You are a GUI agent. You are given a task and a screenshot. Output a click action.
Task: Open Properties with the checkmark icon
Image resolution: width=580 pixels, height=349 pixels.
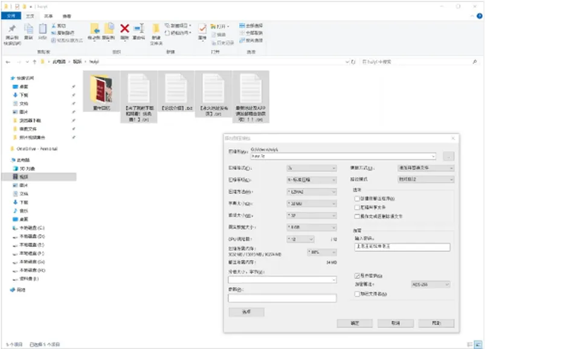click(x=202, y=28)
